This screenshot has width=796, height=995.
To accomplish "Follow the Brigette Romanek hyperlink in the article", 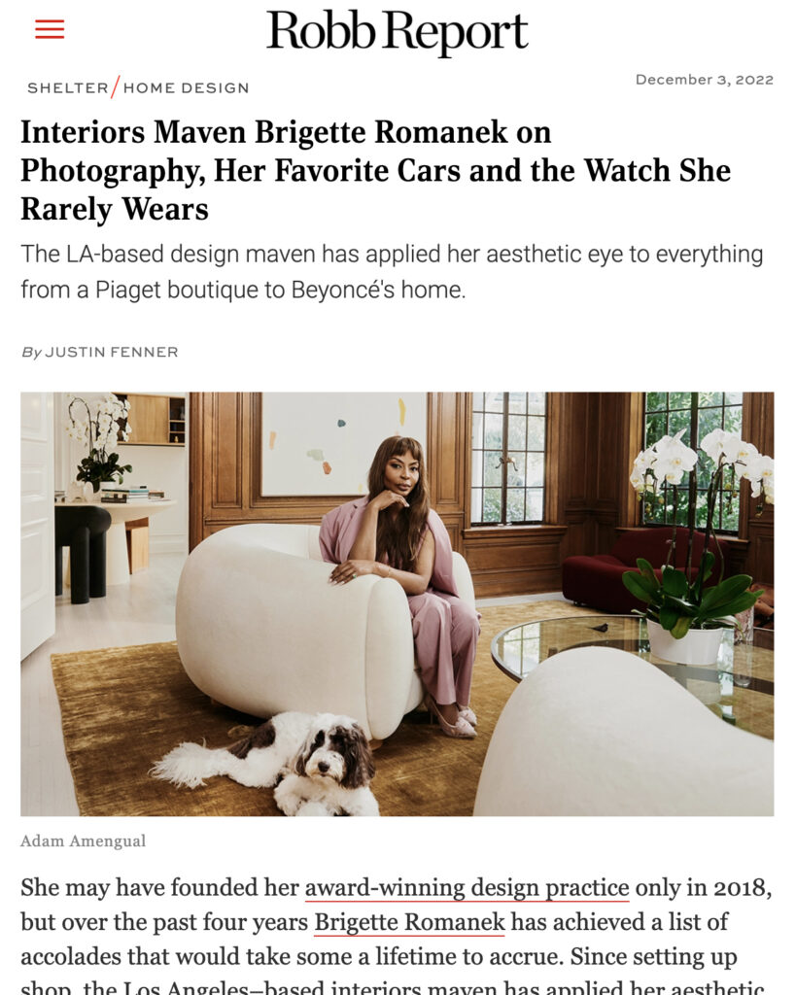I will pyautogui.click(x=409, y=921).
